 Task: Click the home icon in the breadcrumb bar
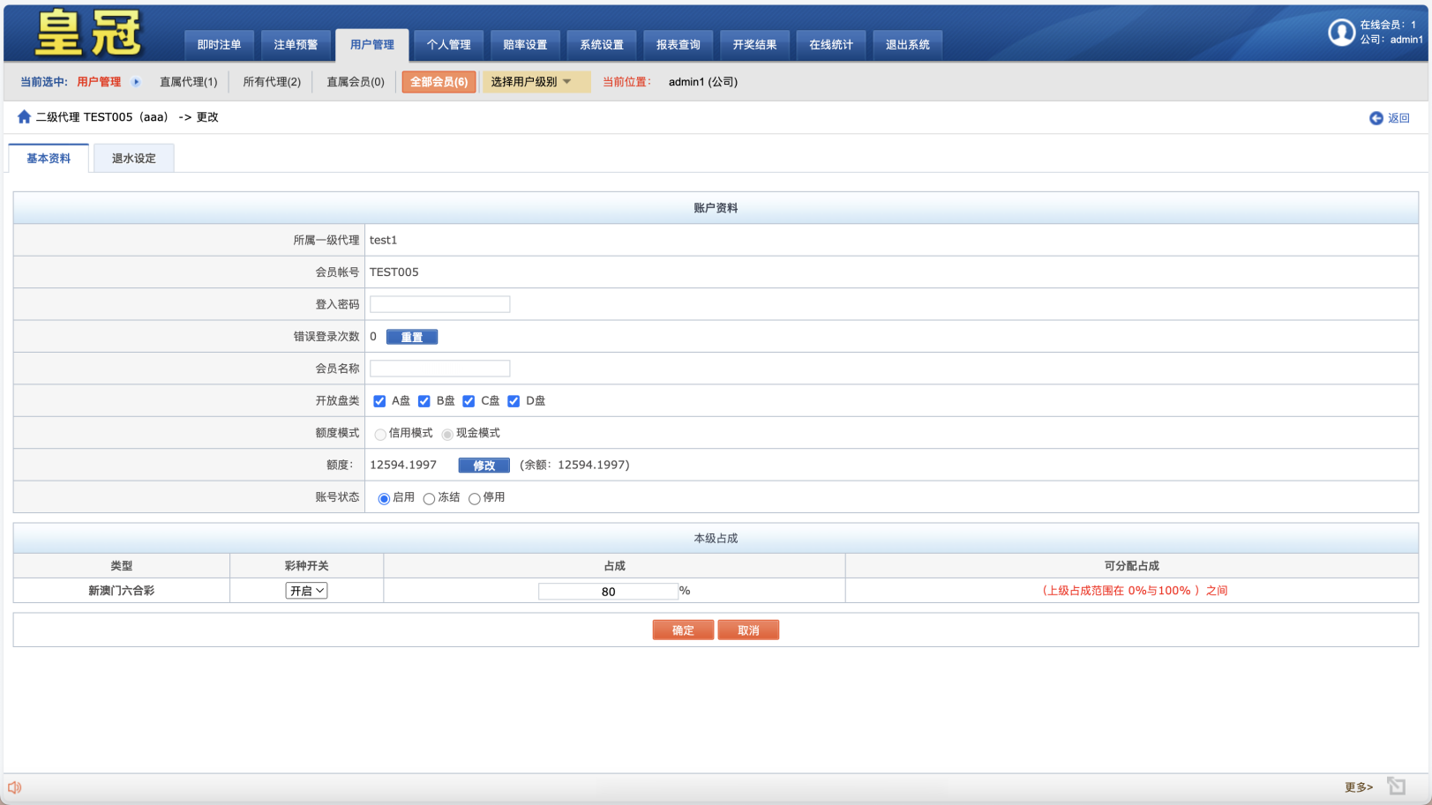click(x=24, y=116)
